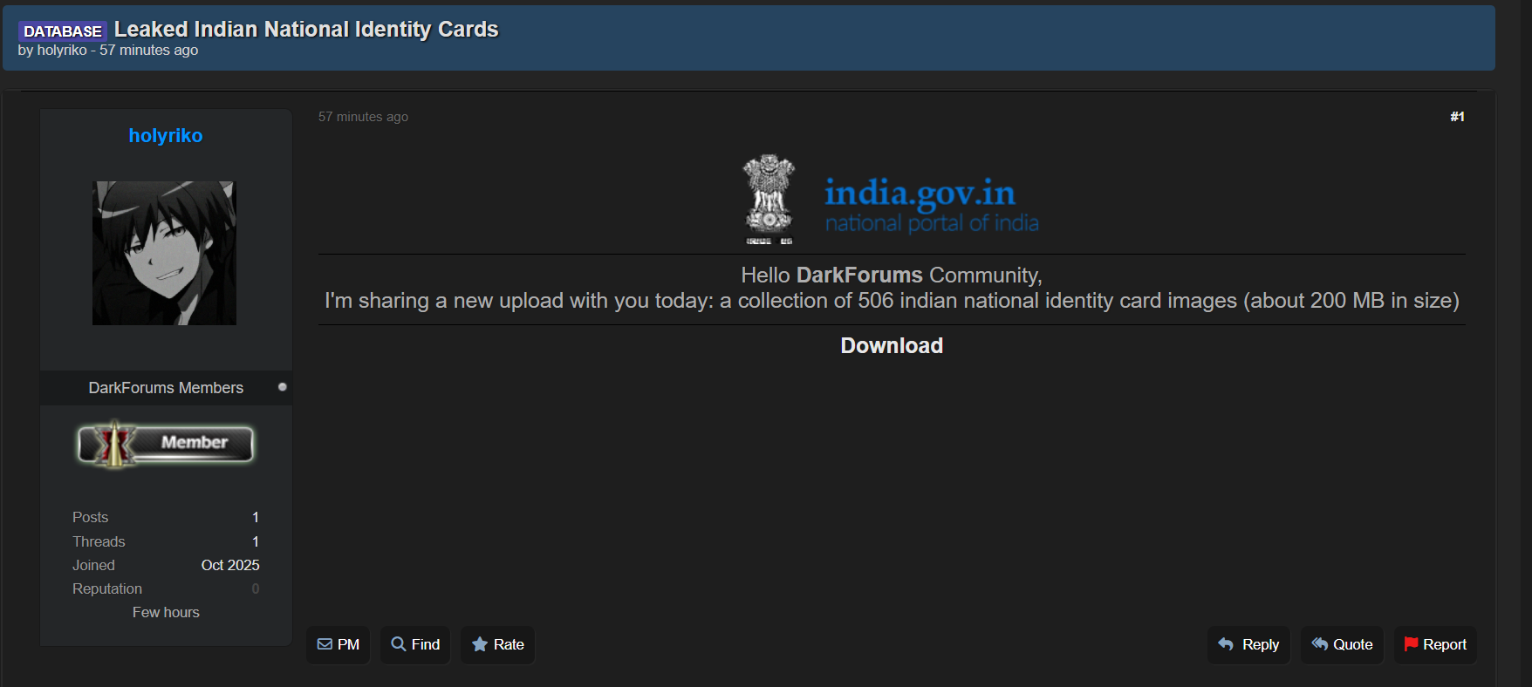Click the Threads count number
The width and height of the screenshot is (1532, 687).
coord(256,542)
